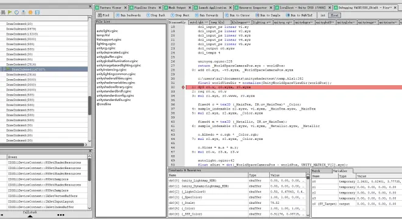This screenshot has height=219, width=402.
Task: Click the Step Back debug button
Action: pyautogui.click(x=155, y=15)
